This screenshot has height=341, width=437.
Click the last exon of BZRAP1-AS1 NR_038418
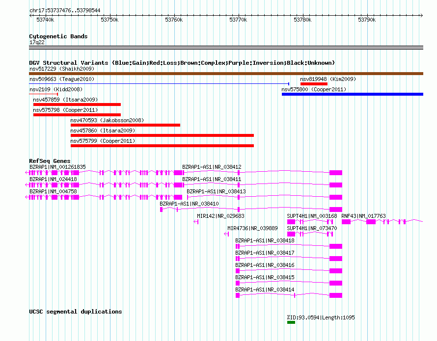click(x=336, y=246)
